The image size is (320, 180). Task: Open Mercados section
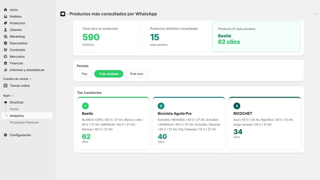pyautogui.click(x=17, y=56)
